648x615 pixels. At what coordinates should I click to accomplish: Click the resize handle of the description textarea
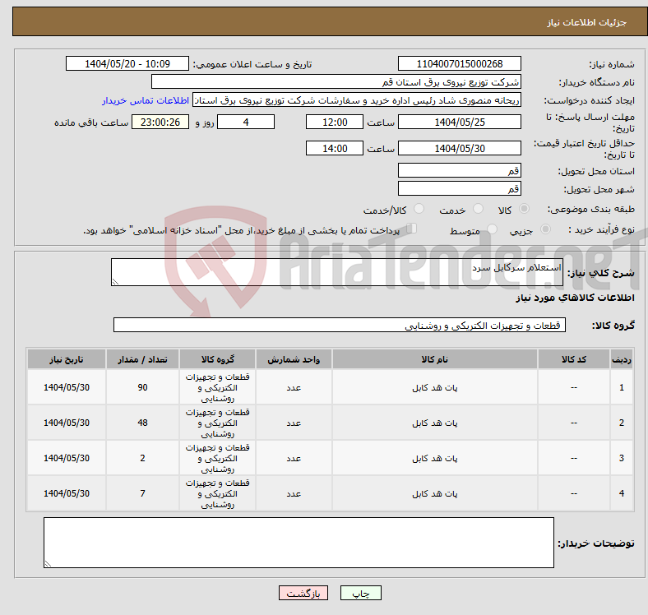pos(115,282)
